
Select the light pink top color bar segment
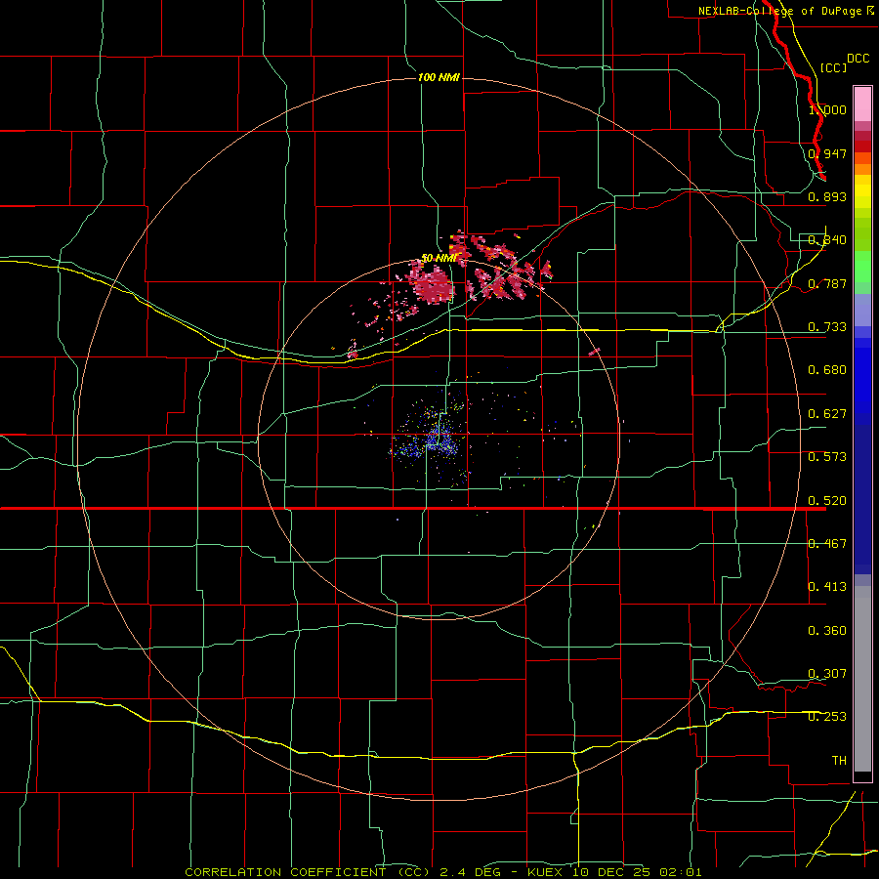[x=862, y=105]
